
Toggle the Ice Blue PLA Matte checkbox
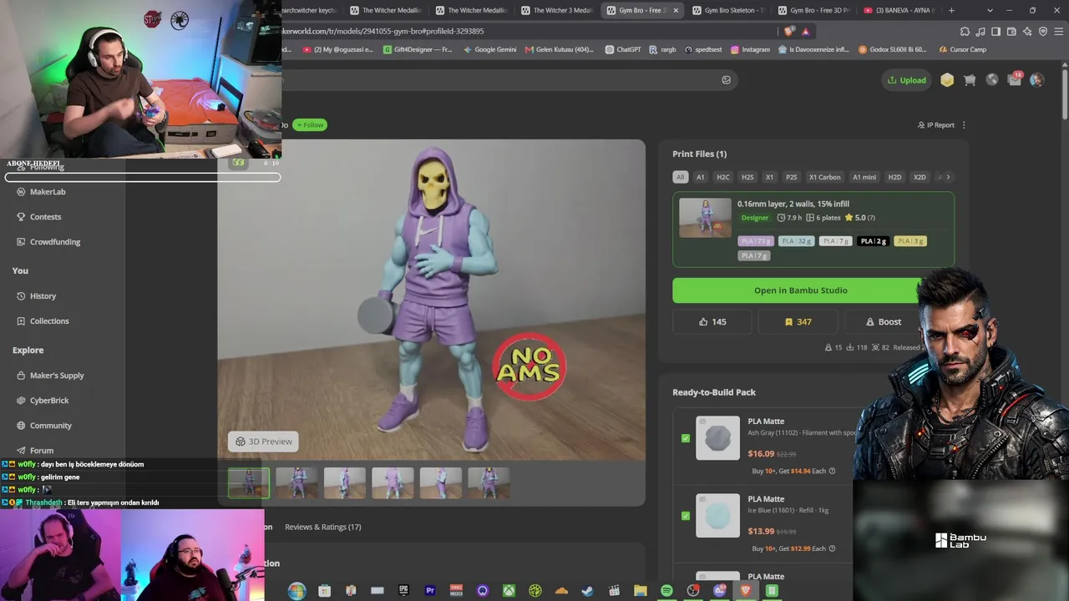pos(686,516)
